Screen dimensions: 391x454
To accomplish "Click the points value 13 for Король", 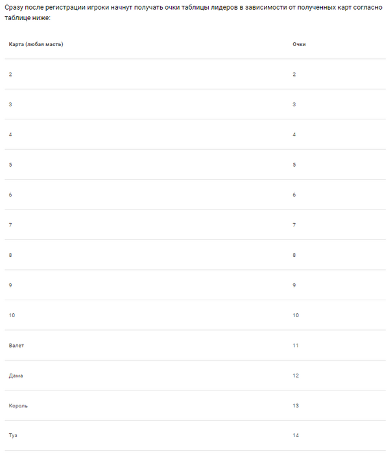I will [x=296, y=406].
